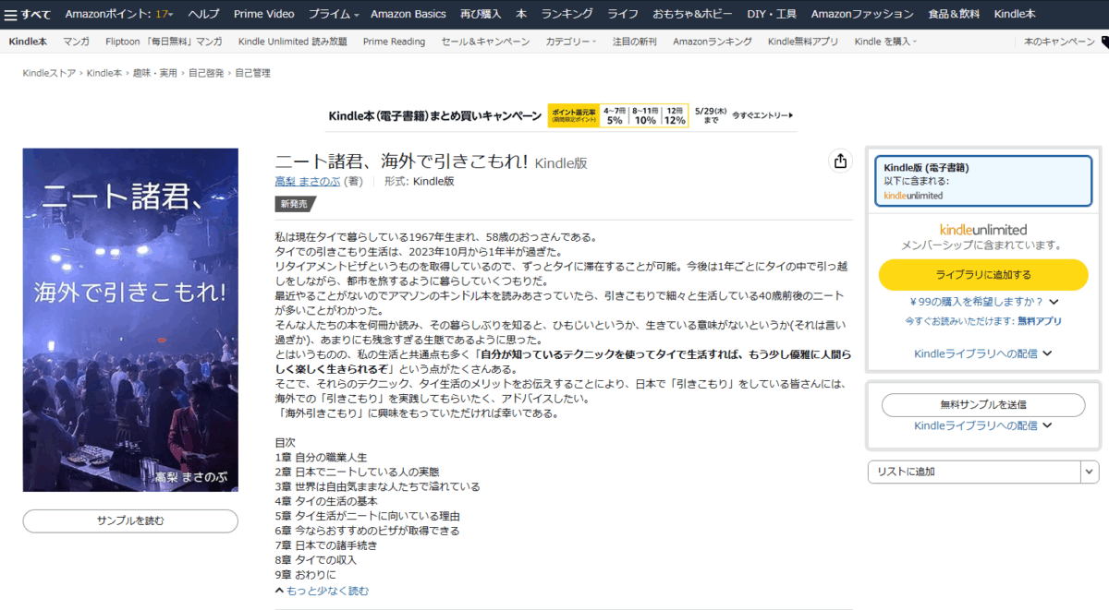Click the Kindle本 link in the top navigation bar
This screenshot has width=1109, height=610.
click(1015, 14)
